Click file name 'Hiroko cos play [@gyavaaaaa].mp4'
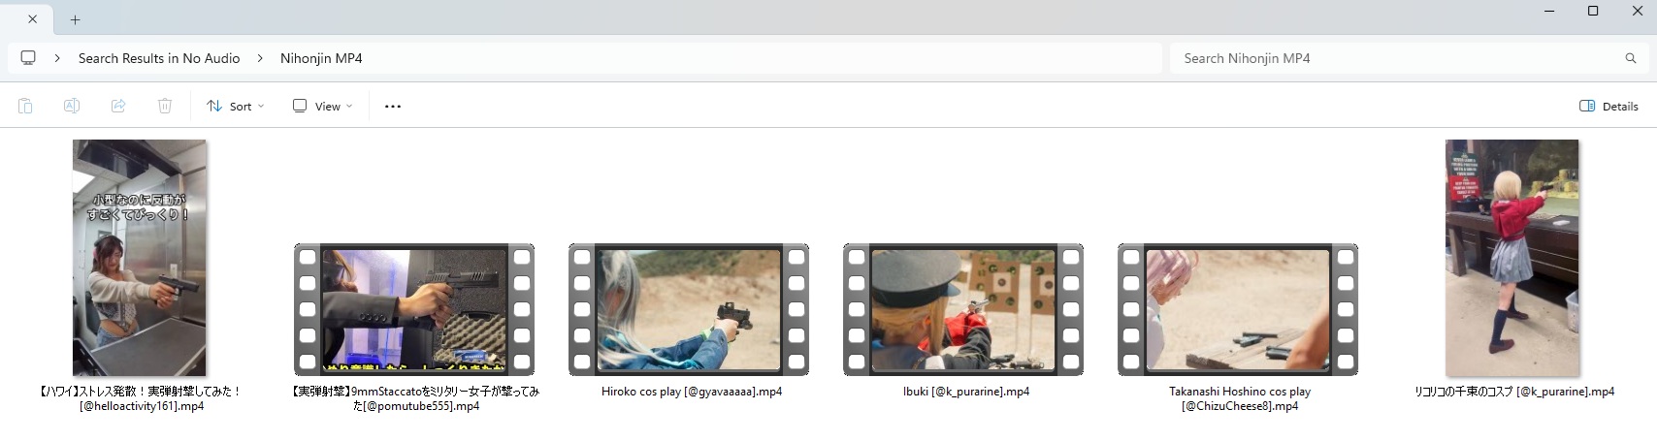Viewport: 1657px width, 441px height. pyautogui.click(x=692, y=392)
